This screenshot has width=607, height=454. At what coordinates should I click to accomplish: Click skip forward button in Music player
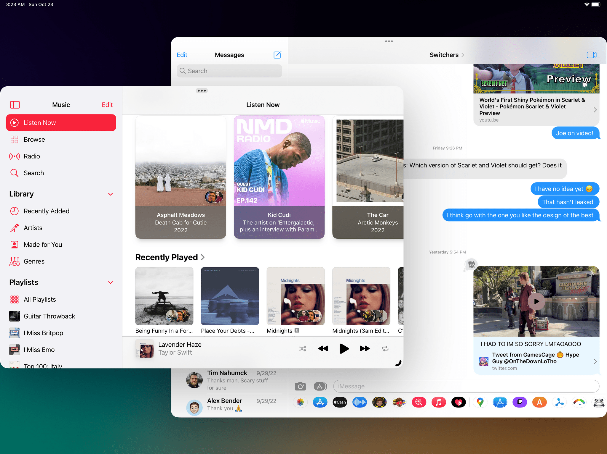(x=365, y=348)
